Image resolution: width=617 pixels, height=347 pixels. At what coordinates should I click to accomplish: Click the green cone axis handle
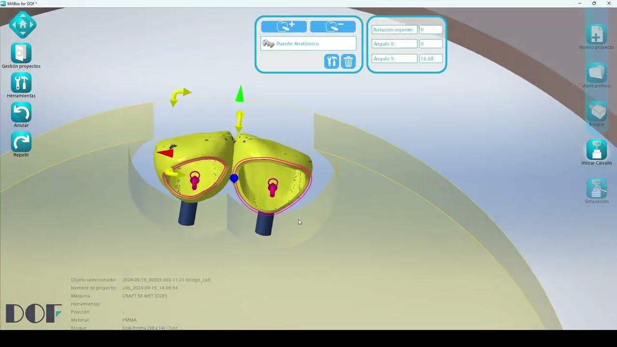[x=240, y=94]
